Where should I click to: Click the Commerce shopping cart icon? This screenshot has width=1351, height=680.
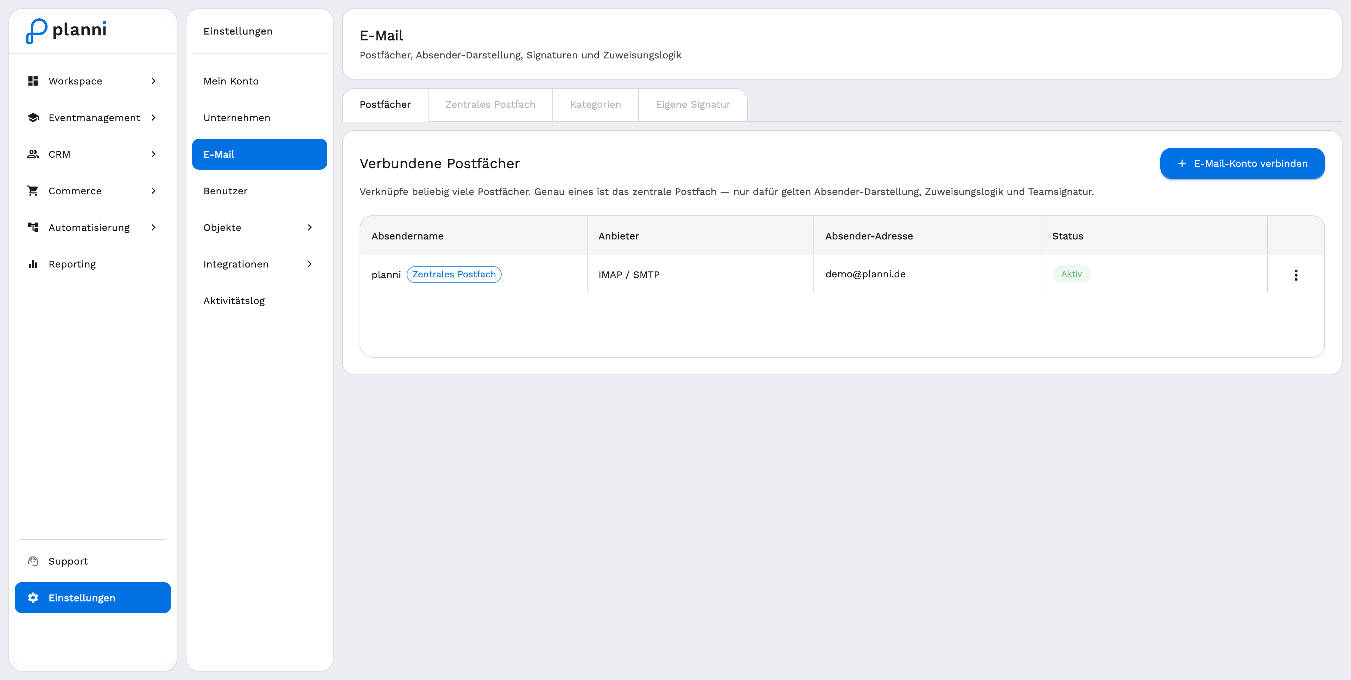[x=33, y=191]
